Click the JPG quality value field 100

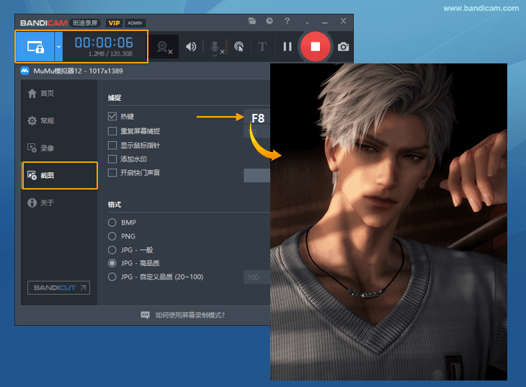click(x=257, y=277)
